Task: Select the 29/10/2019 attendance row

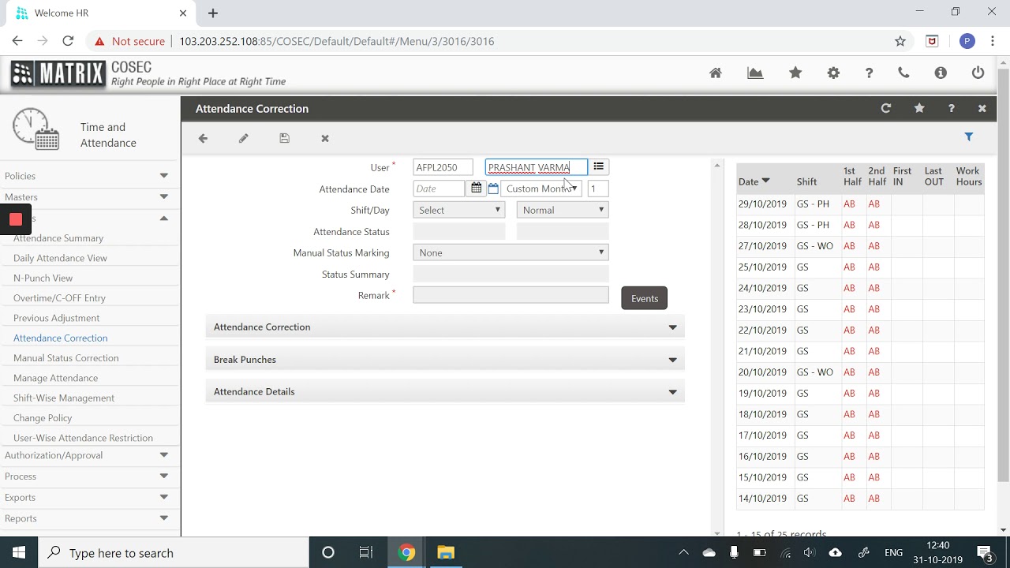Action: coord(860,204)
